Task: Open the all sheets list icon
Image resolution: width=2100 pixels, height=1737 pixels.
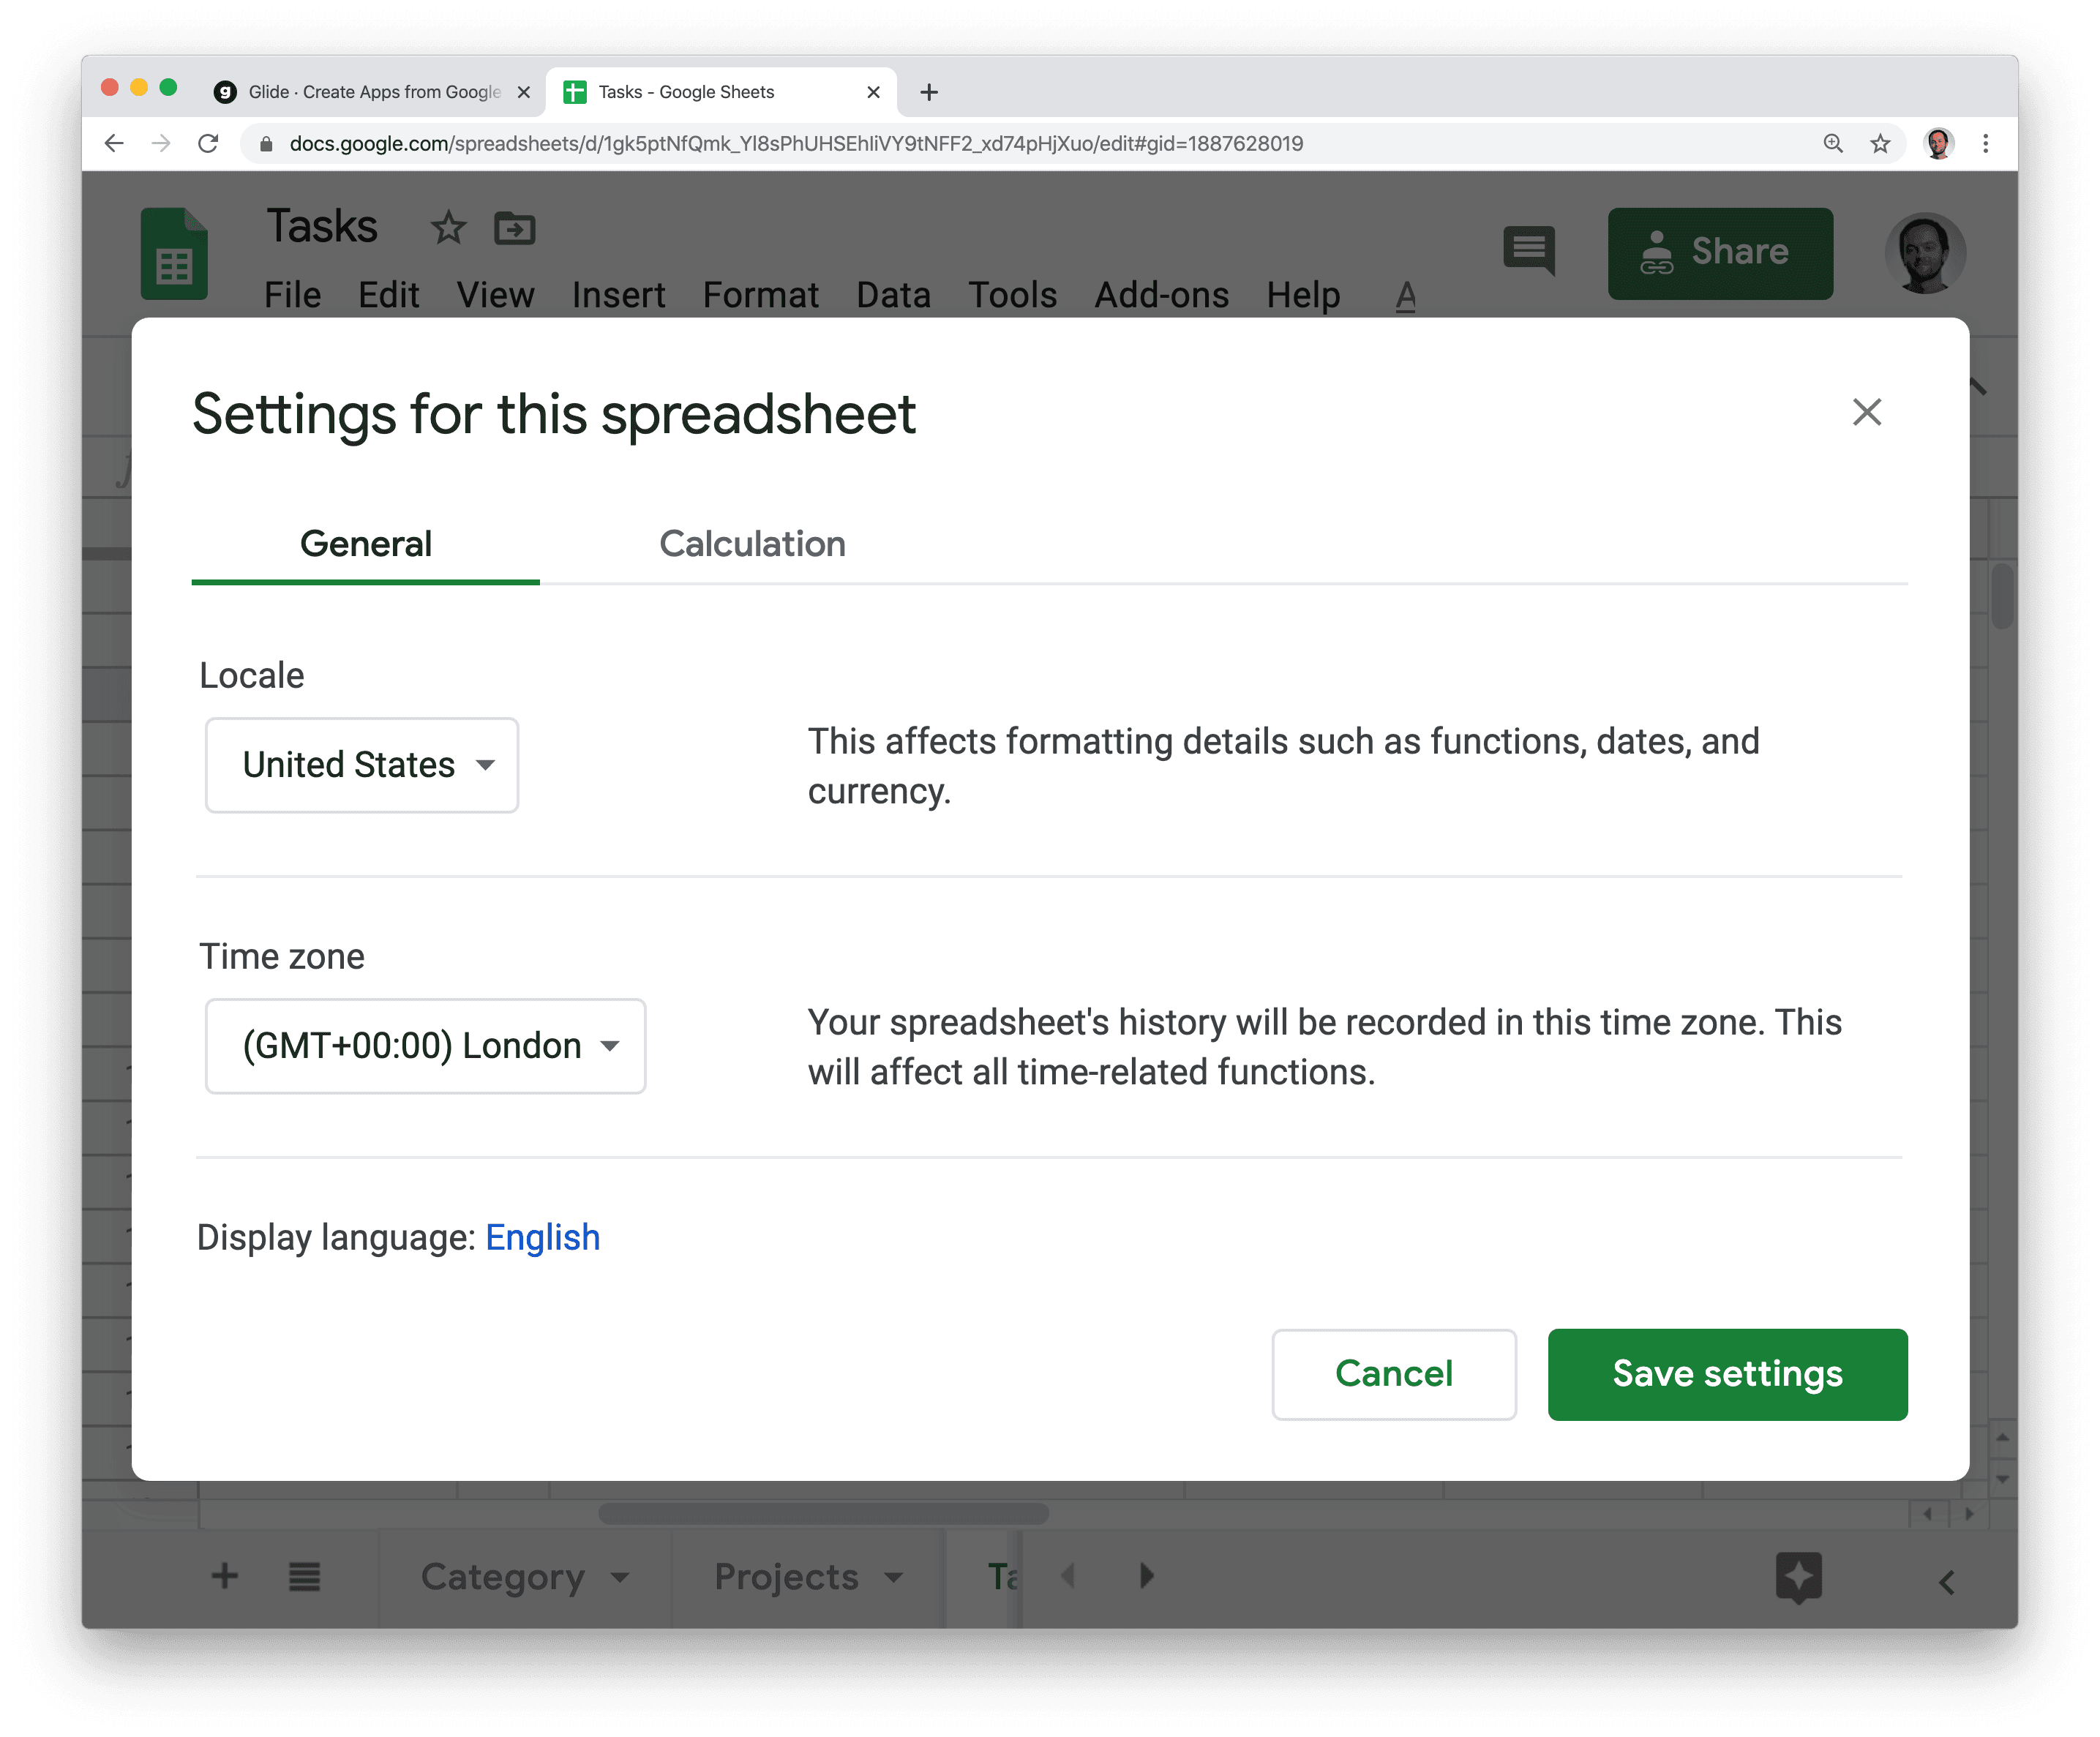Action: click(x=304, y=1577)
